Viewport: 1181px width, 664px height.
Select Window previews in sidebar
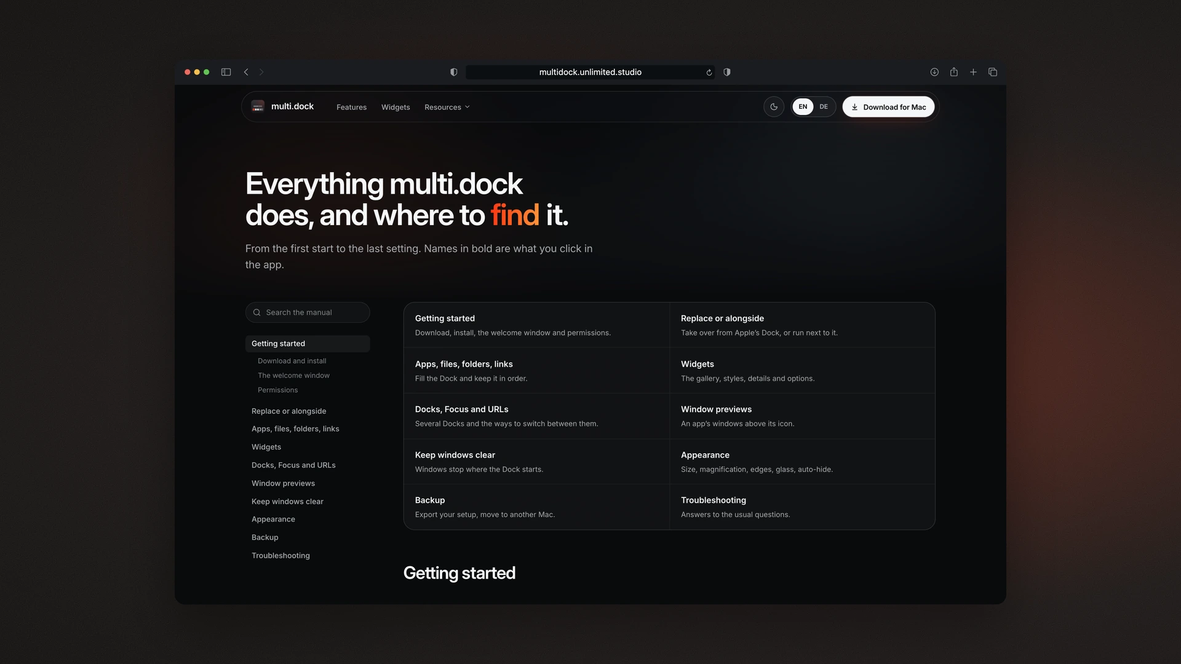tap(283, 483)
